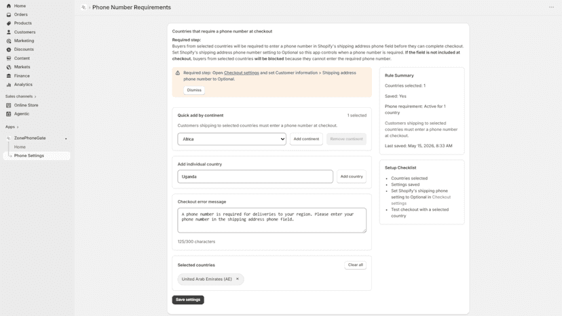Click the Discounts badge icon
562x316 pixels.
[9, 50]
